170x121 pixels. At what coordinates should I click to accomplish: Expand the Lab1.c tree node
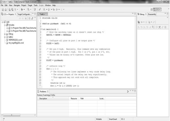pyautogui.click(x=5, y=37)
